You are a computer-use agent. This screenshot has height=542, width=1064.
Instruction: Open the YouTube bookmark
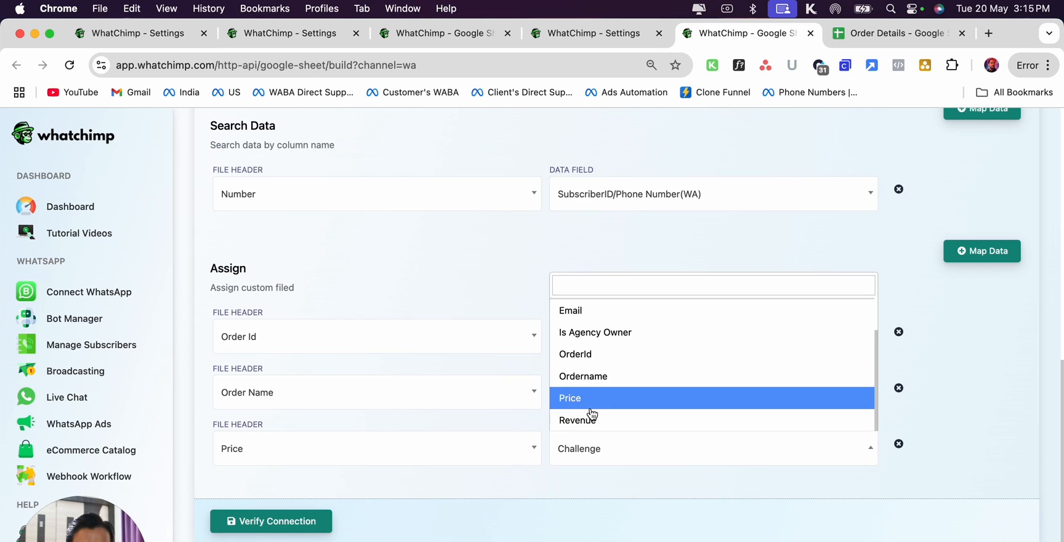73,92
